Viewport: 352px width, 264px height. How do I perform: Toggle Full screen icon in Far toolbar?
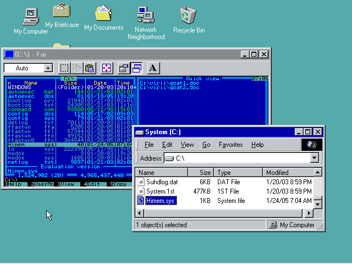[x=106, y=68]
